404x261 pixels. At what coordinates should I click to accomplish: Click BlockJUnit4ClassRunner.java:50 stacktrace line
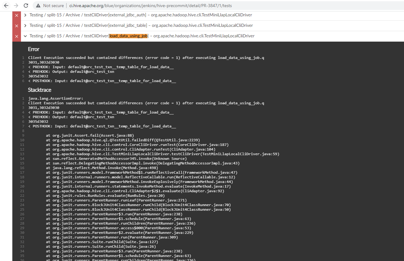pos(138,209)
